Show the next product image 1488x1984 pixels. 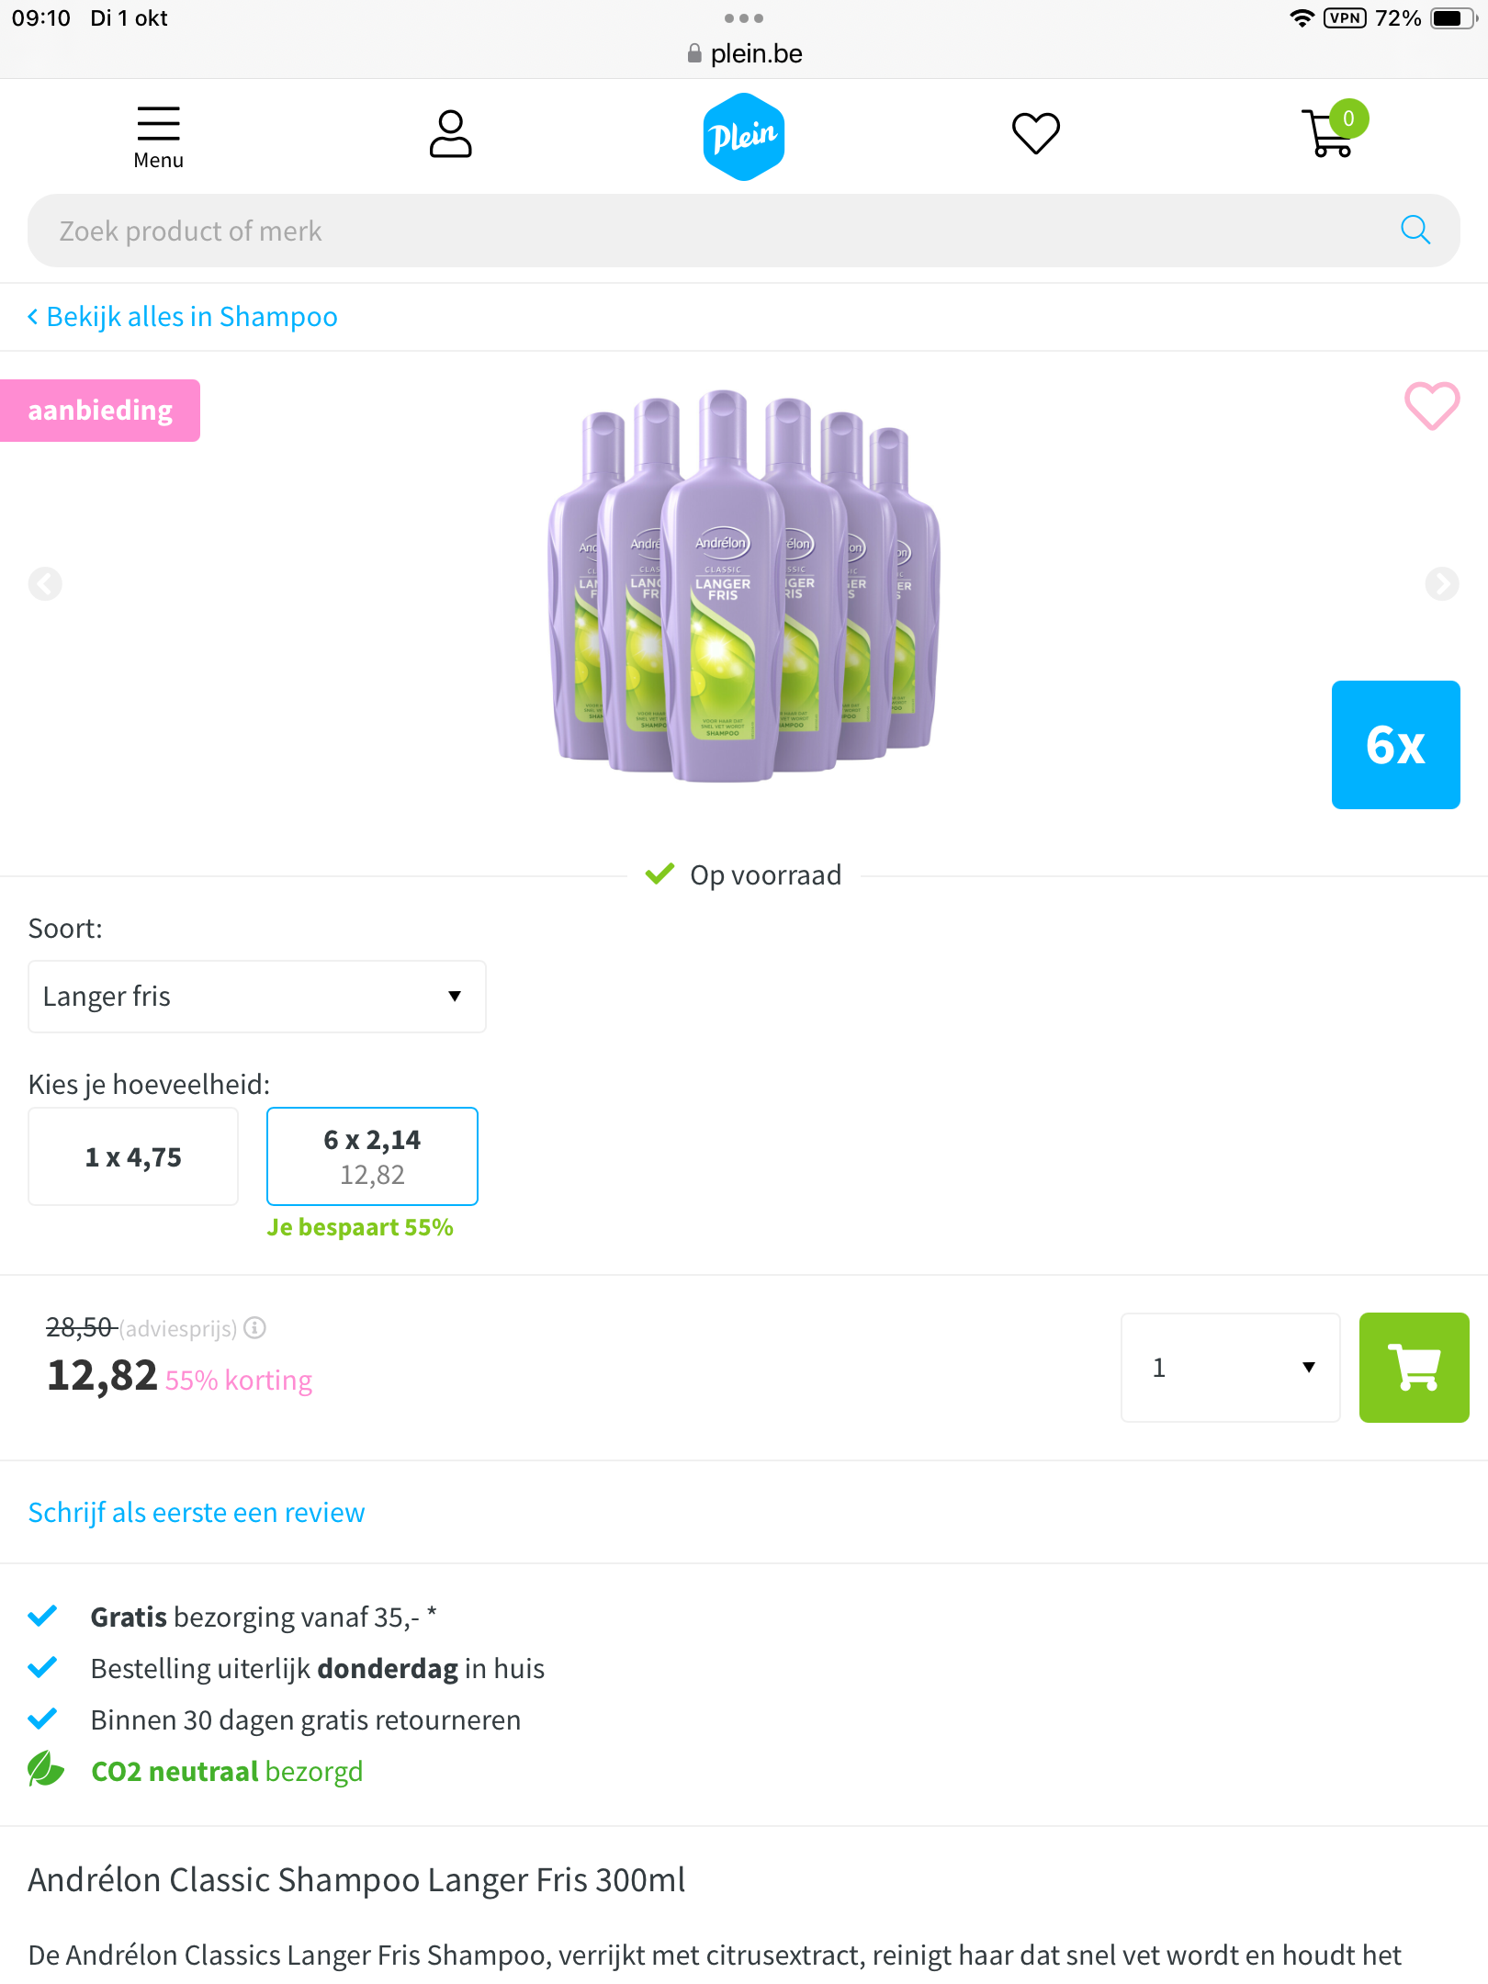click(x=1441, y=583)
